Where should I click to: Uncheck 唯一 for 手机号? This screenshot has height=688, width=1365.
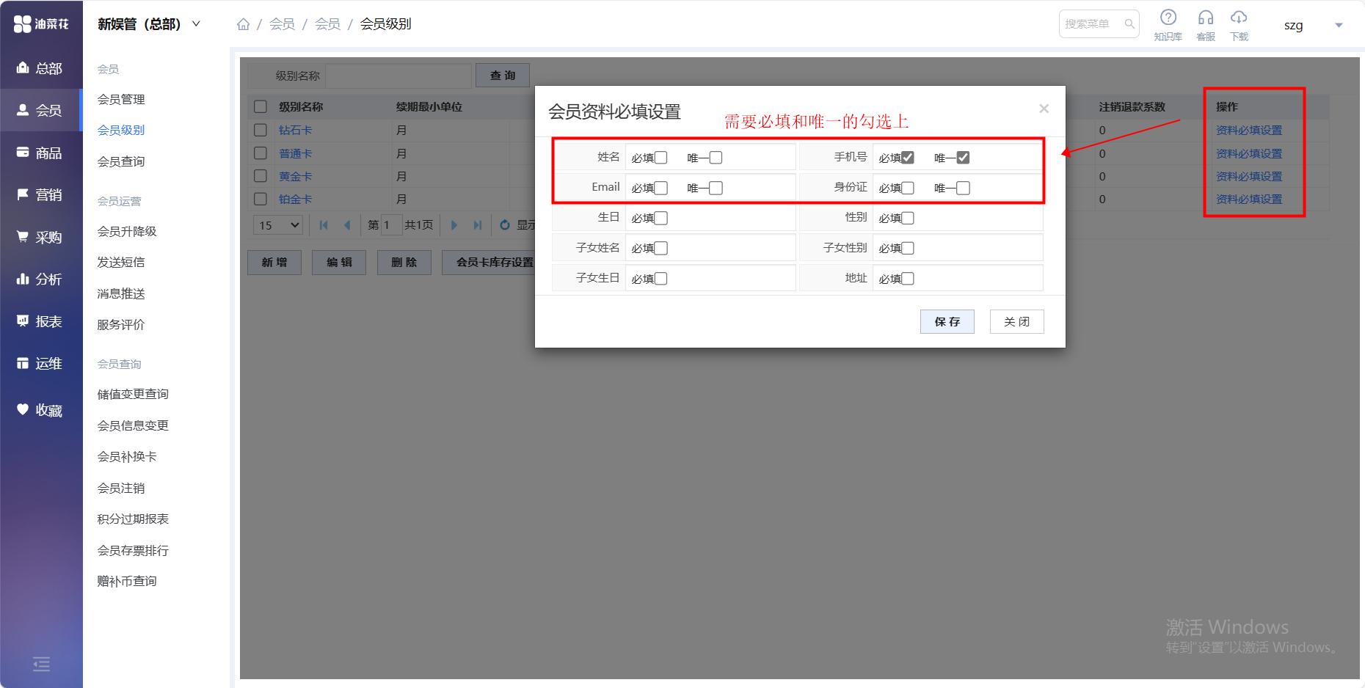(963, 158)
